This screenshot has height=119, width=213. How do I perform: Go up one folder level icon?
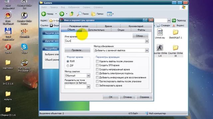[x=72, y=14]
